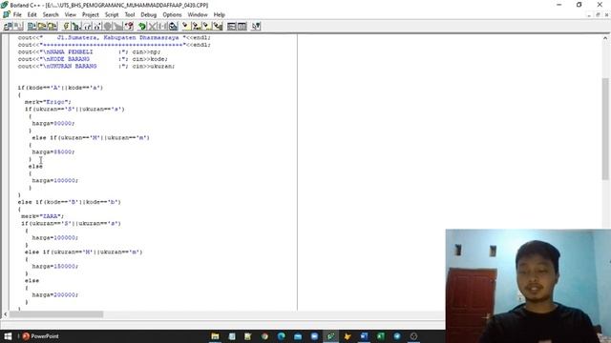Click the horizontal scroll-left arrow
Image resolution: width=611 pixels, height=343 pixels.
[5, 314]
